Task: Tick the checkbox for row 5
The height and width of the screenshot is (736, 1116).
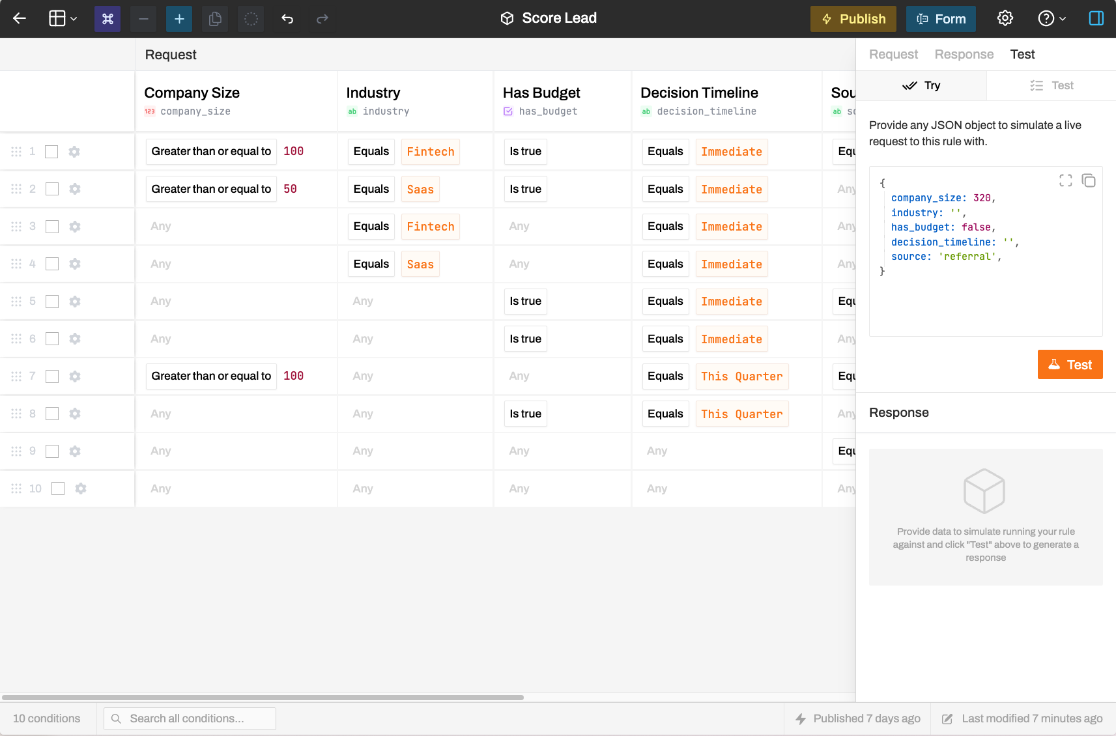Action: 52,302
